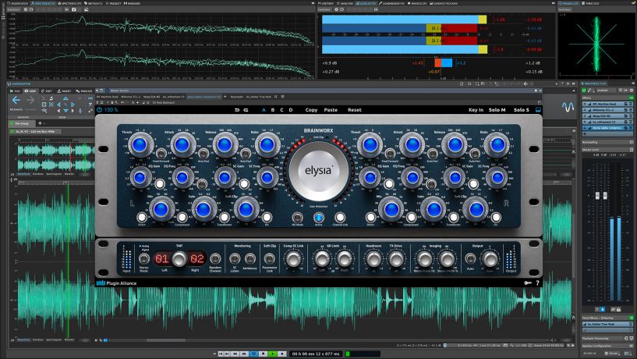Switch to the Loudnessmeter tab
The width and height of the screenshot is (637, 359).
tap(392, 3)
